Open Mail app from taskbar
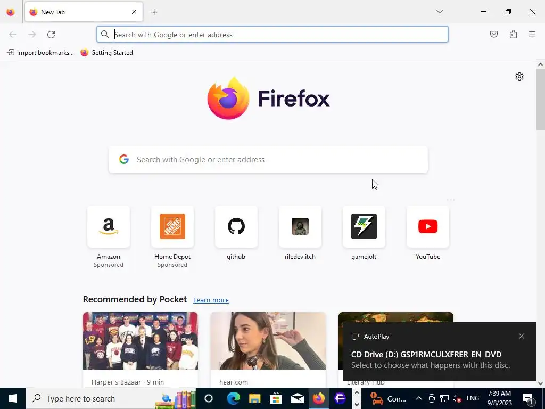Screen dimensions: 545x409 point(297,398)
